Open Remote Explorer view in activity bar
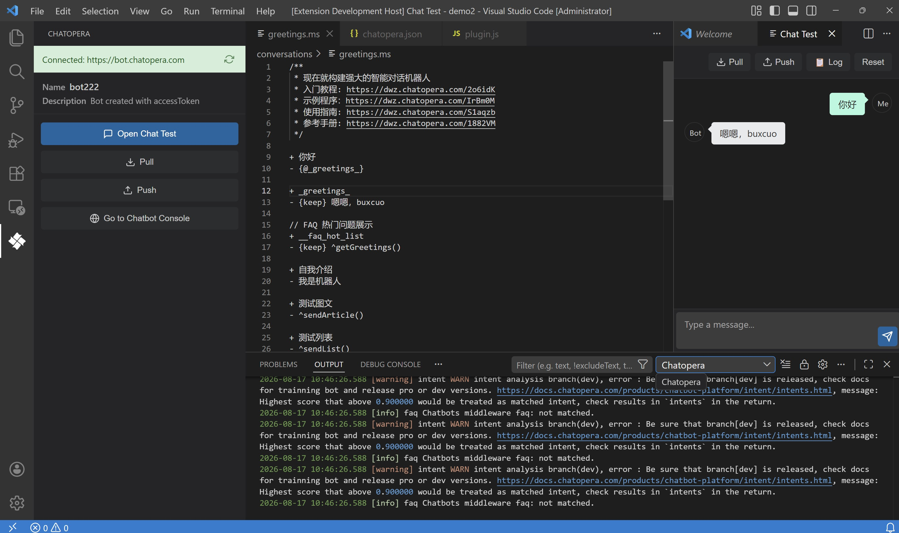 pyautogui.click(x=16, y=207)
